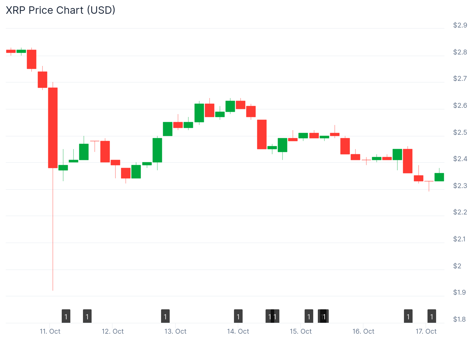Select the big red candle before 17. Oct
472x344 pixels.
tap(408, 161)
